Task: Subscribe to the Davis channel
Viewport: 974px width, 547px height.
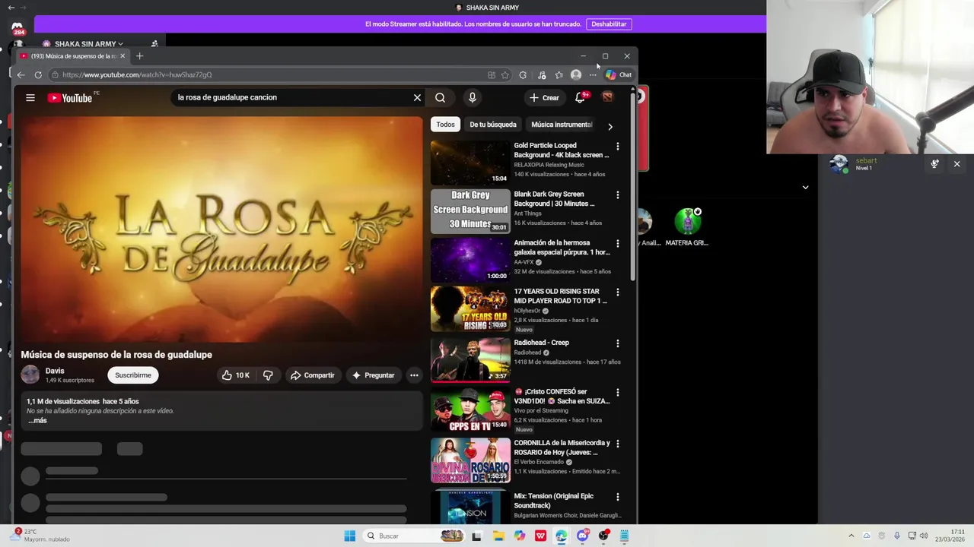Action: pos(133,375)
